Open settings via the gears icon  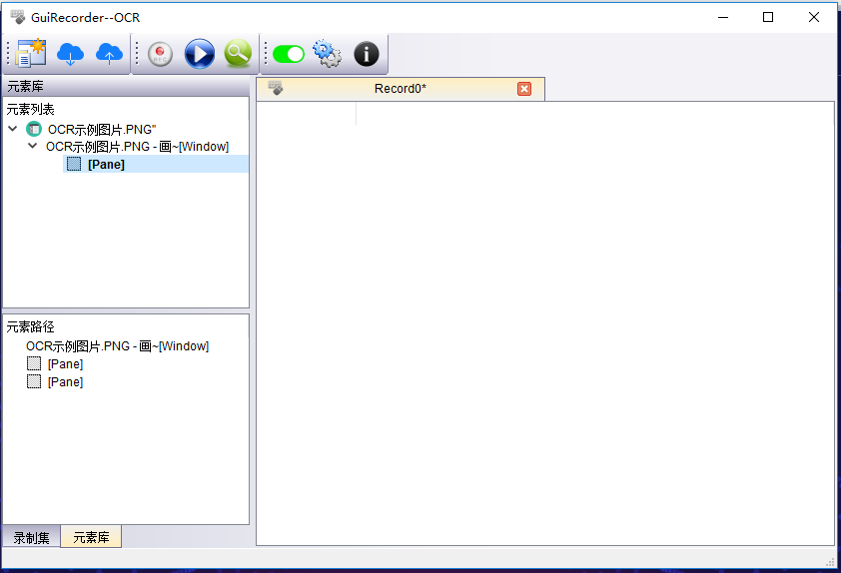pos(328,53)
